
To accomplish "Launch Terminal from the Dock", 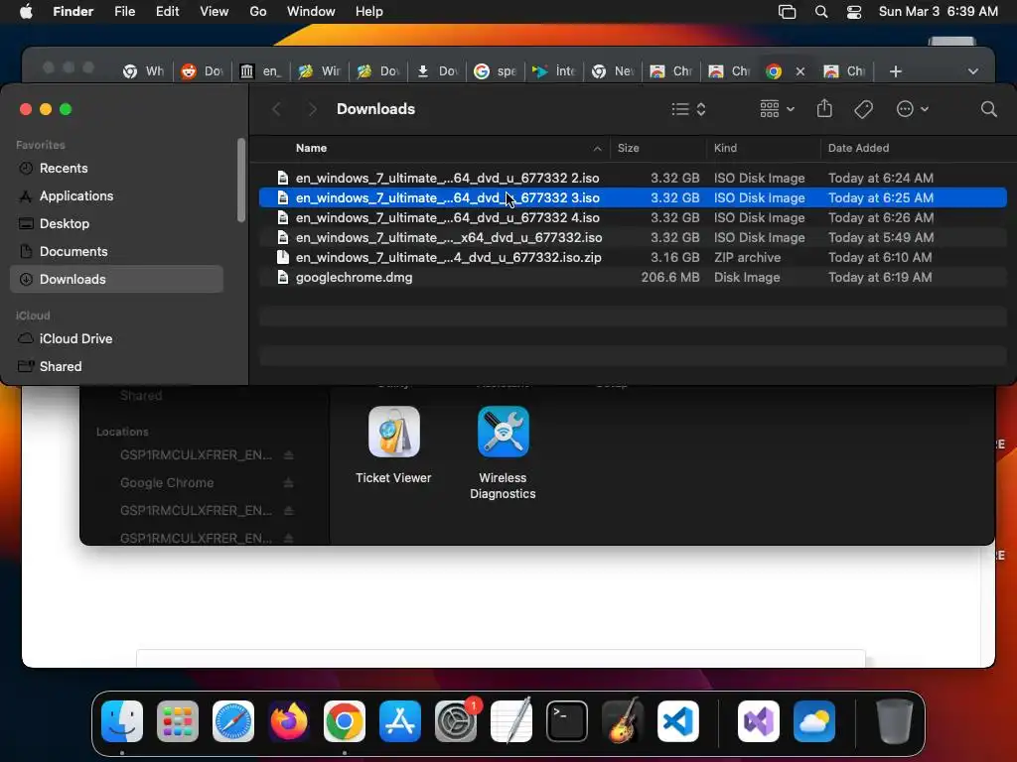I will click(x=567, y=721).
